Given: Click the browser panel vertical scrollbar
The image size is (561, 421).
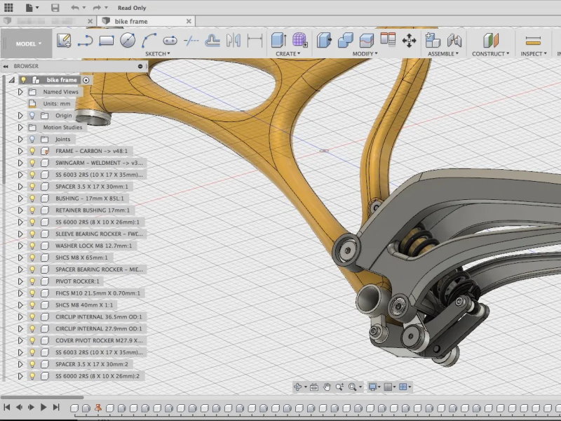Looking at the screenshot, I should tap(4, 129).
